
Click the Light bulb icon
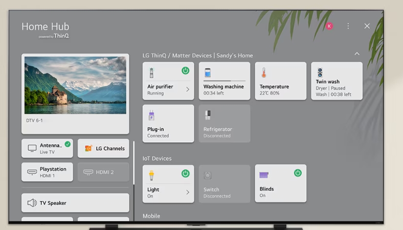152,176
